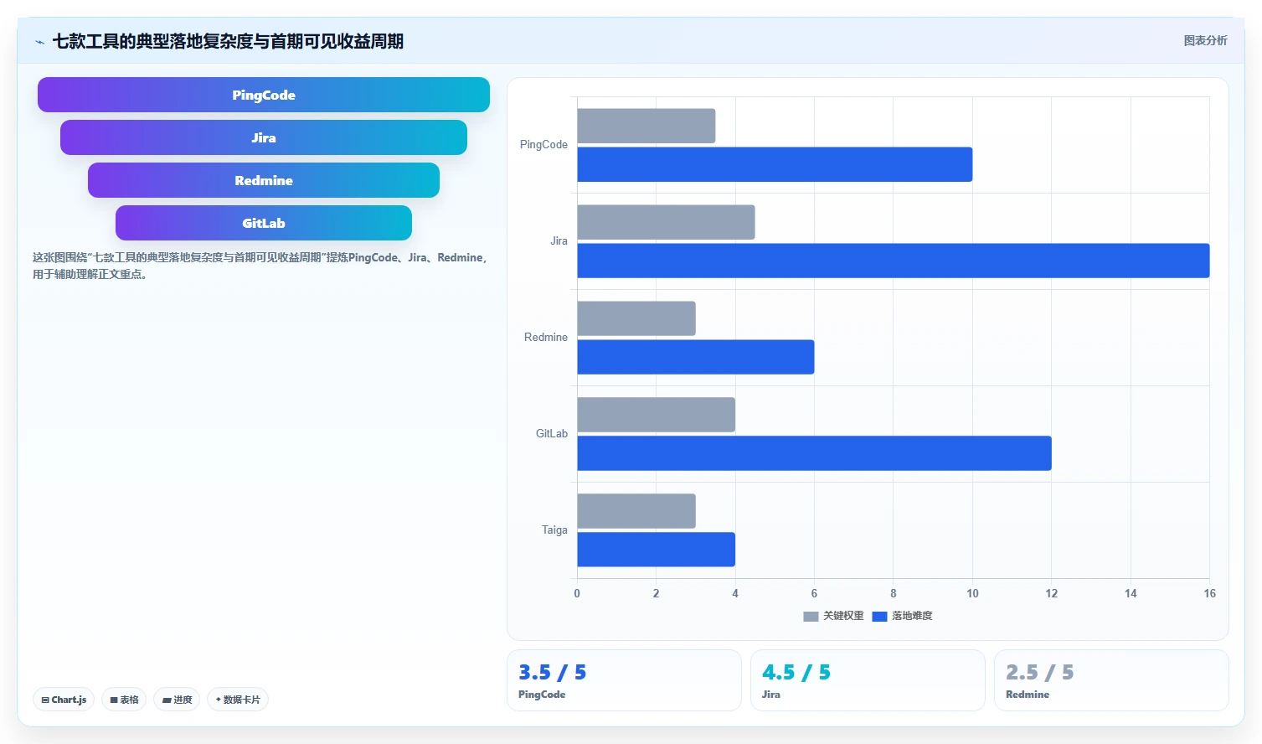1262x744 pixels.
Task: Click the Redmine label in the score card
Action: tap(1028, 695)
